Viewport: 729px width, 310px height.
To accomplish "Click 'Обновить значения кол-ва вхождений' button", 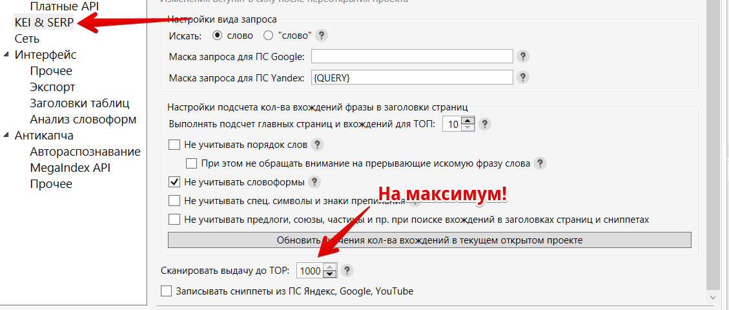I will (x=429, y=240).
